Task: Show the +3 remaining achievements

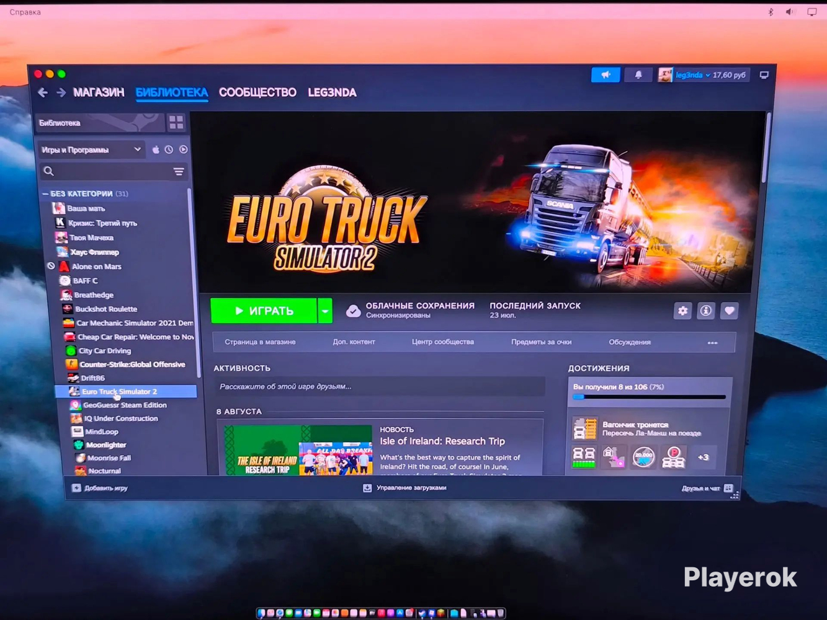Action: [x=703, y=458]
